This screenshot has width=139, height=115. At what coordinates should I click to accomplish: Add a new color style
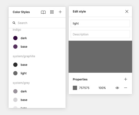[x=60, y=12]
